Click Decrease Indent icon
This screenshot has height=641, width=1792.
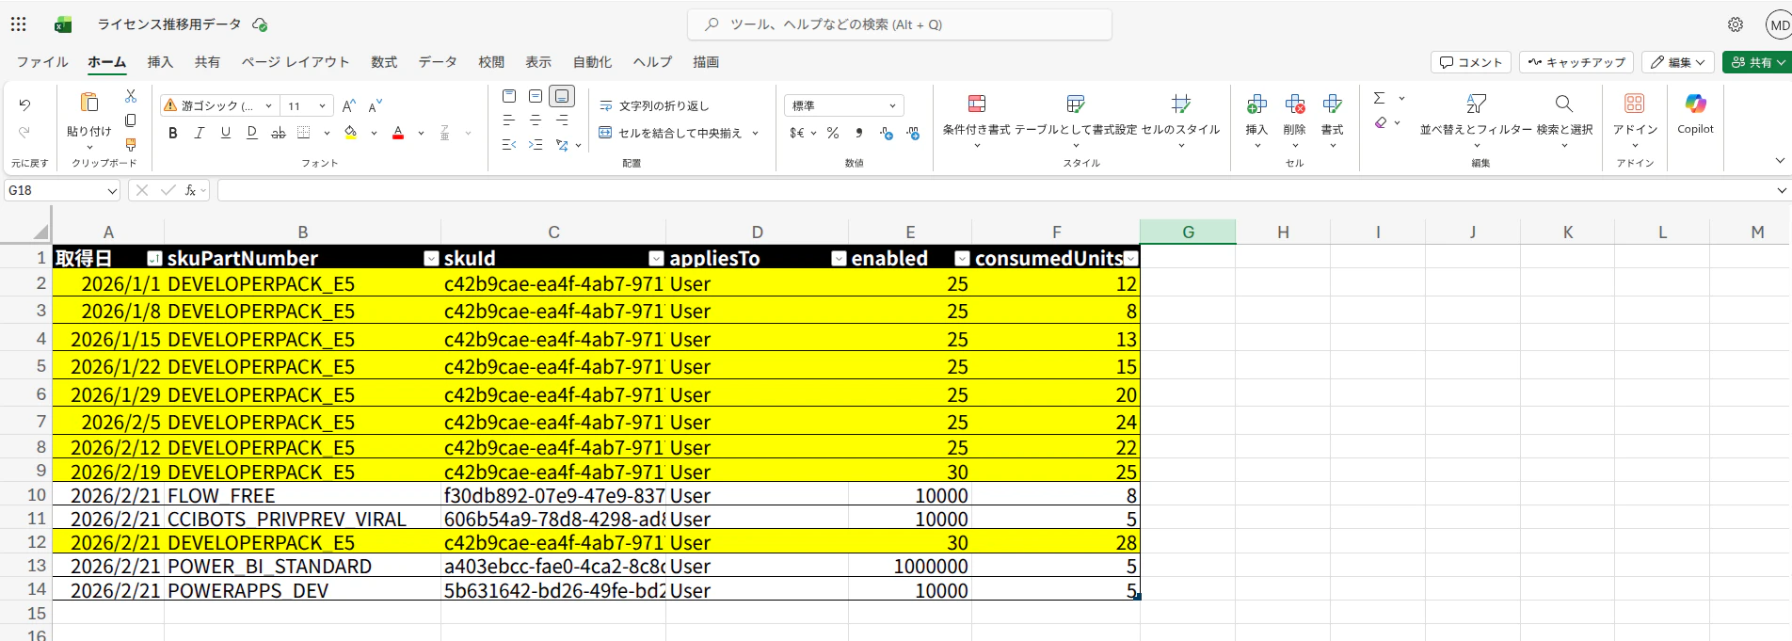pyautogui.click(x=509, y=145)
